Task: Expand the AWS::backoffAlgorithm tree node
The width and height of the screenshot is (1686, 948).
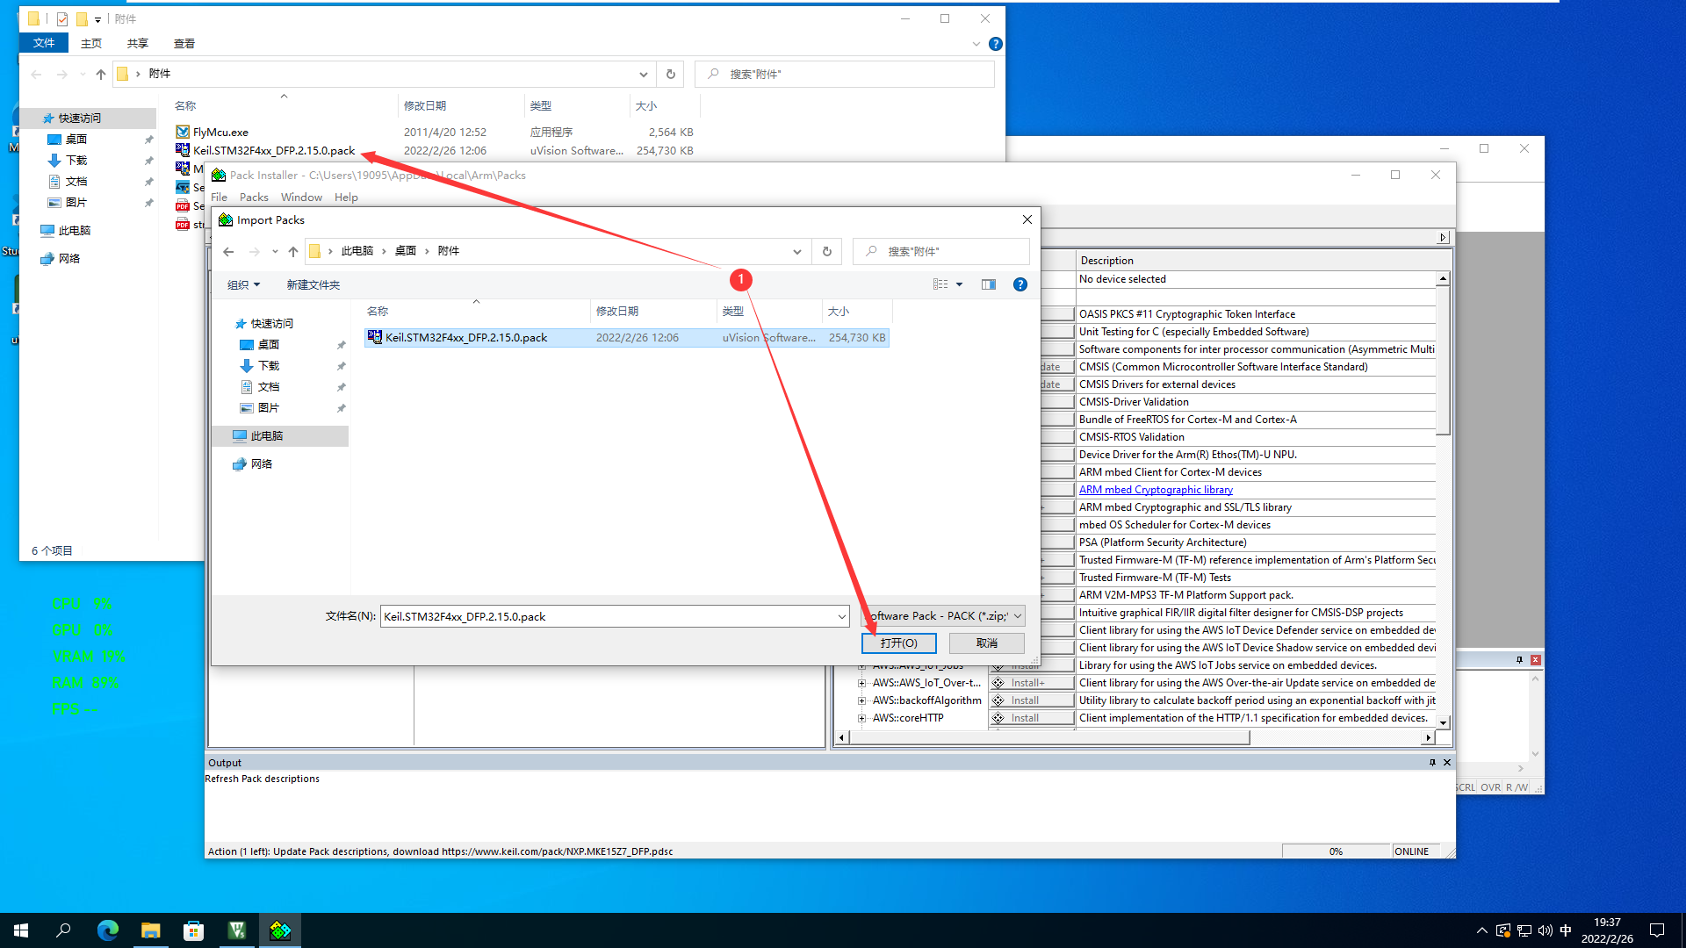Action: [x=861, y=700]
